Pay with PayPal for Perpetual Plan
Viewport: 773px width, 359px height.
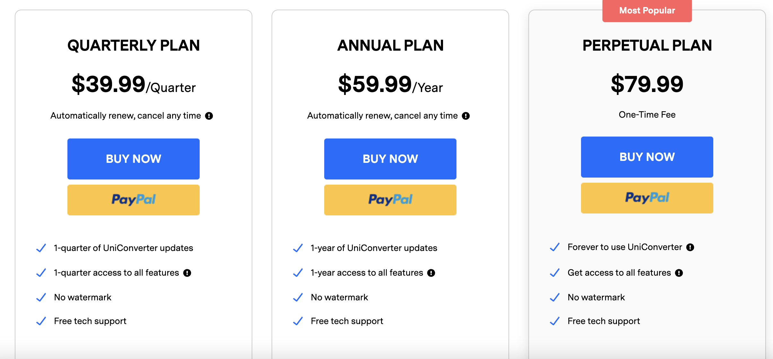647,198
